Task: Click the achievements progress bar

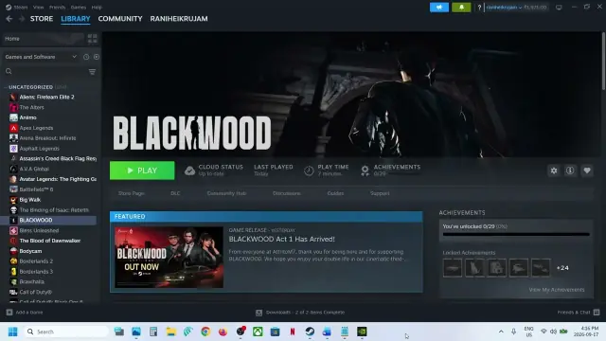Action: point(516,234)
